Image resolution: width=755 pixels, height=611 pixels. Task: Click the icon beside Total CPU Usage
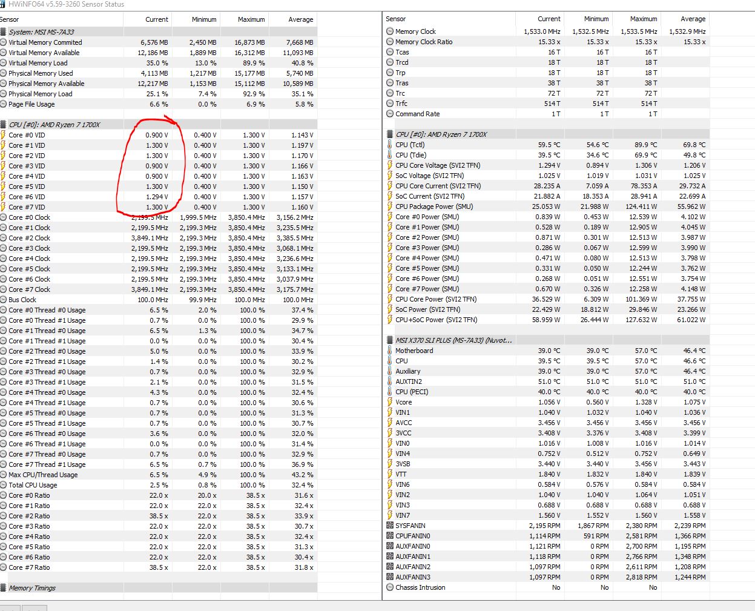coord(3,485)
